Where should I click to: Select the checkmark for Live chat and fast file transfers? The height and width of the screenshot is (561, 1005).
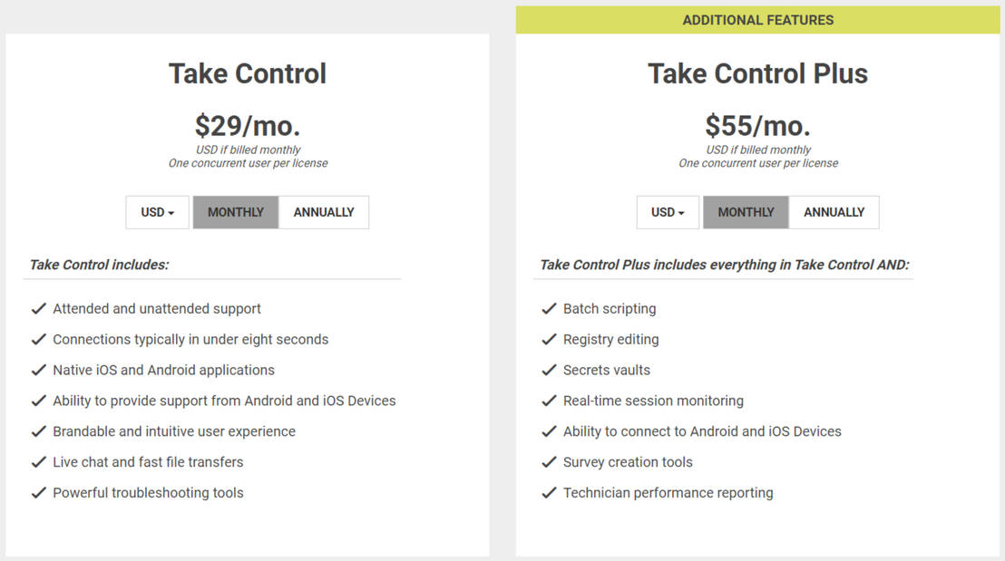coord(39,461)
